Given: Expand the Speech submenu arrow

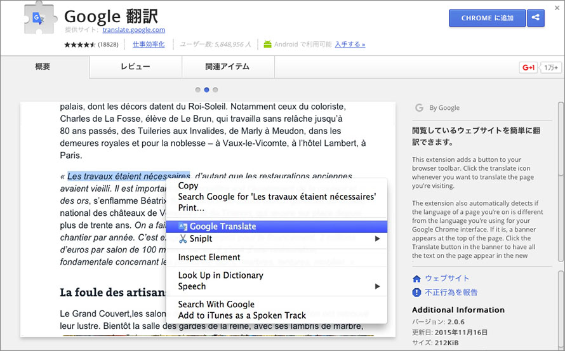Looking at the screenshot, I should coord(377,286).
